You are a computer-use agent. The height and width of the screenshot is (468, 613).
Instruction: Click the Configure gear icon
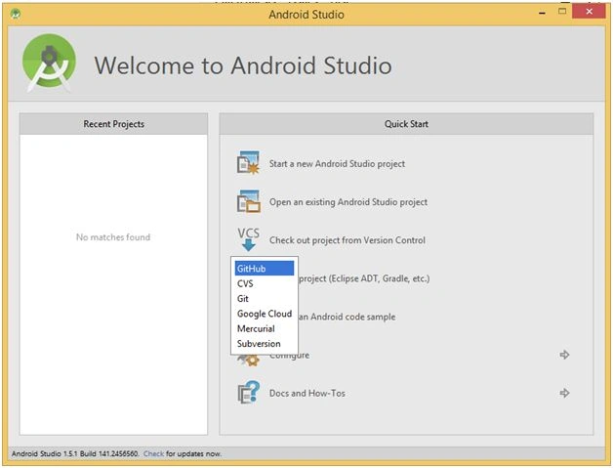tap(248, 360)
